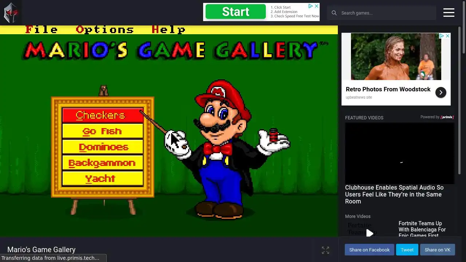Click the FEATURED VIDEOS label
This screenshot has width=466, height=262.
point(364,118)
